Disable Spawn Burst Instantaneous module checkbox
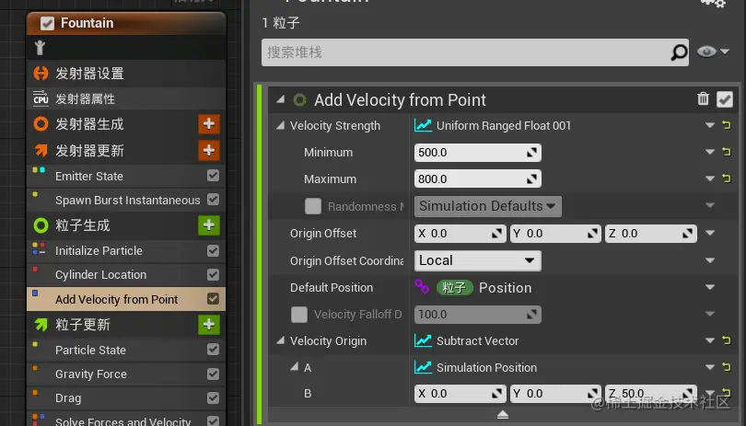Screen dimensions: 746x426 pos(213,200)
